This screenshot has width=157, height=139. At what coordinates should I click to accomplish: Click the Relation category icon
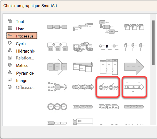pos(9,58)
